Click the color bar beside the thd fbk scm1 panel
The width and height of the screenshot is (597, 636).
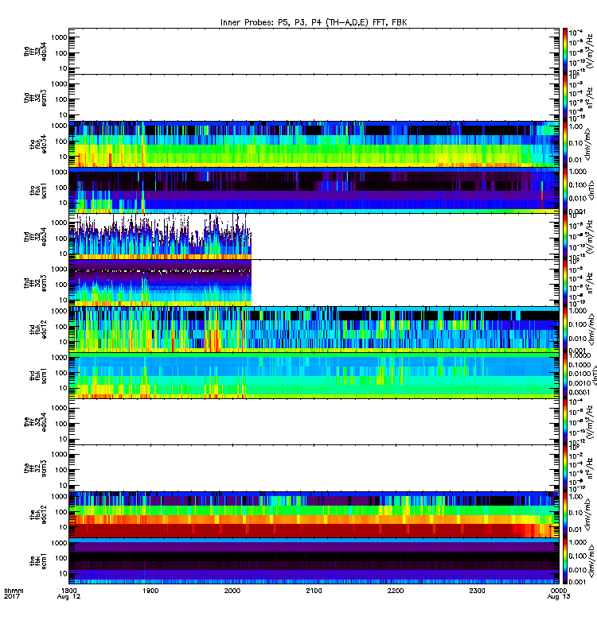point(564,375)
